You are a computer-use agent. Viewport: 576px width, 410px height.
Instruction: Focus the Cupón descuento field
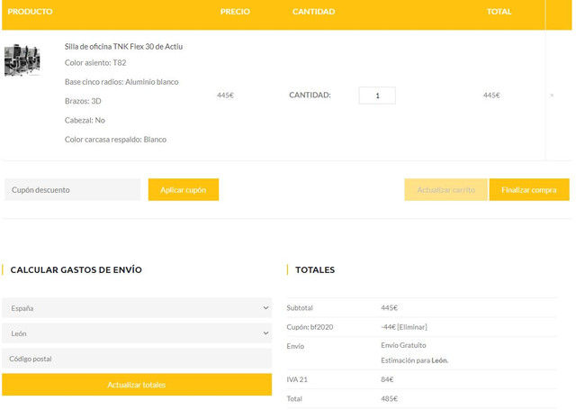click(x=72, y=190)
